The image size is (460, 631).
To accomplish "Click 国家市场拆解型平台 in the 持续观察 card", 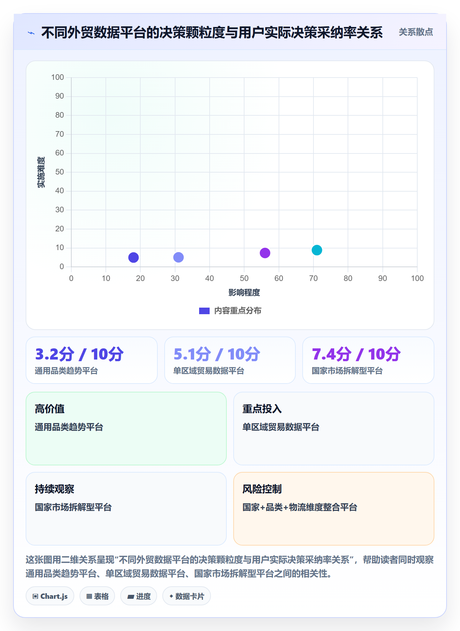I will point(73,507).
